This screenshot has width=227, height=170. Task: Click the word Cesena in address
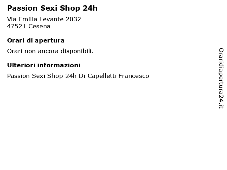[x=39, y=26]
